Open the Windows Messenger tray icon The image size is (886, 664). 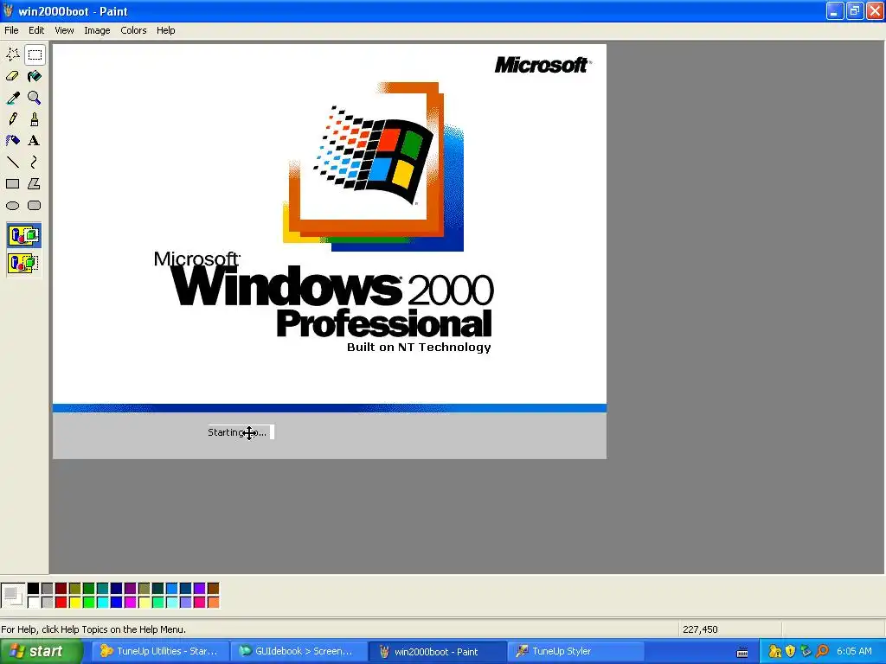pyautogui.click(x=774, y=652)
